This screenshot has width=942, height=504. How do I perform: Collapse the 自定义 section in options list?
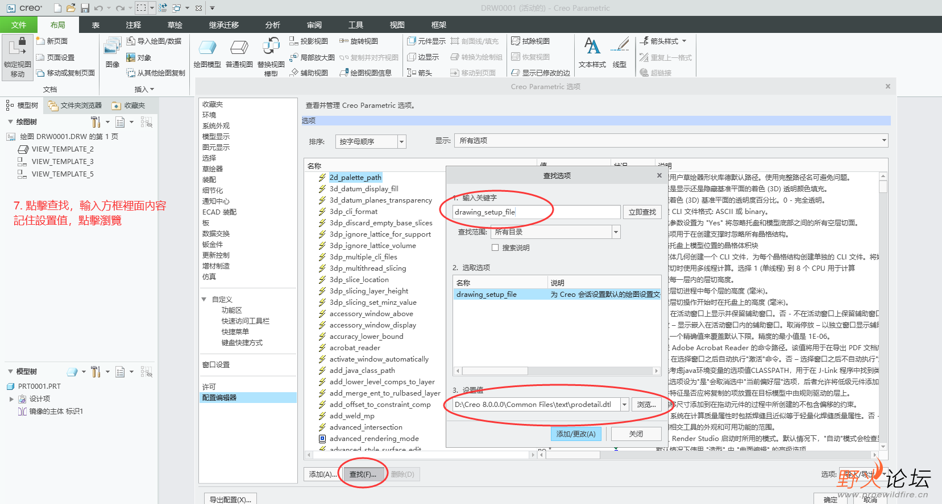coord(204,299)
